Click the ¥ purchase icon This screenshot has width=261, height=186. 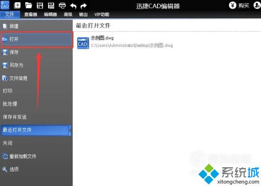232,5
